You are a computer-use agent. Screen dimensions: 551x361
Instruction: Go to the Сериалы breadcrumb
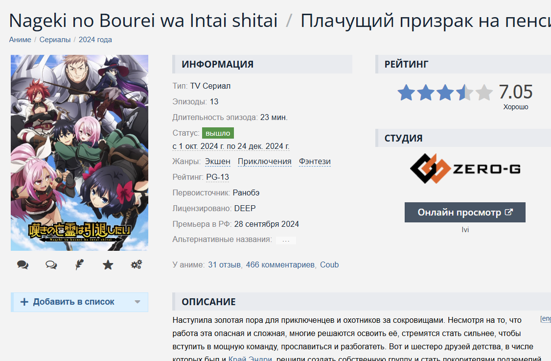click(x=55, y=40)
